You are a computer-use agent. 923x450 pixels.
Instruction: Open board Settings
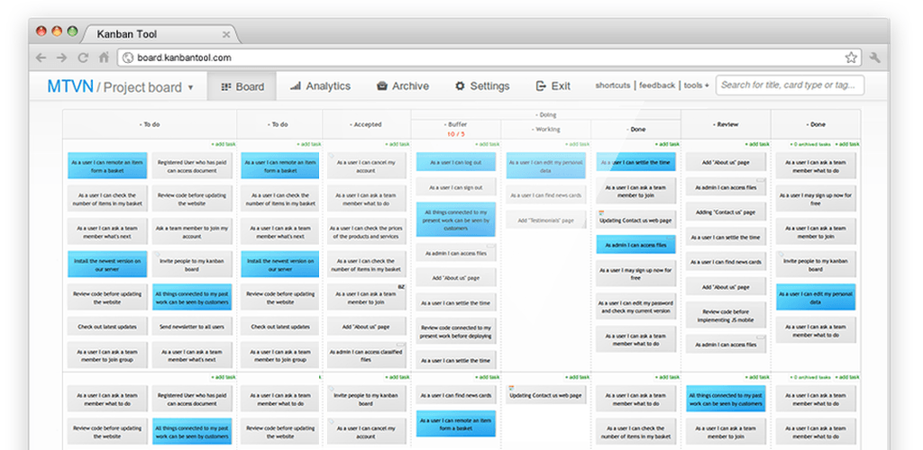pos(482,86)
